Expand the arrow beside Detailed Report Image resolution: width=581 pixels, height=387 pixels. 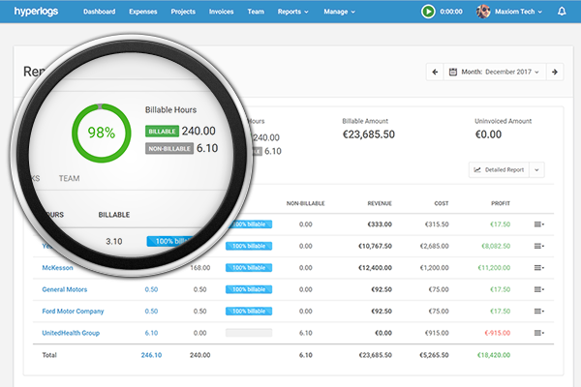click(x=536, y=170)
